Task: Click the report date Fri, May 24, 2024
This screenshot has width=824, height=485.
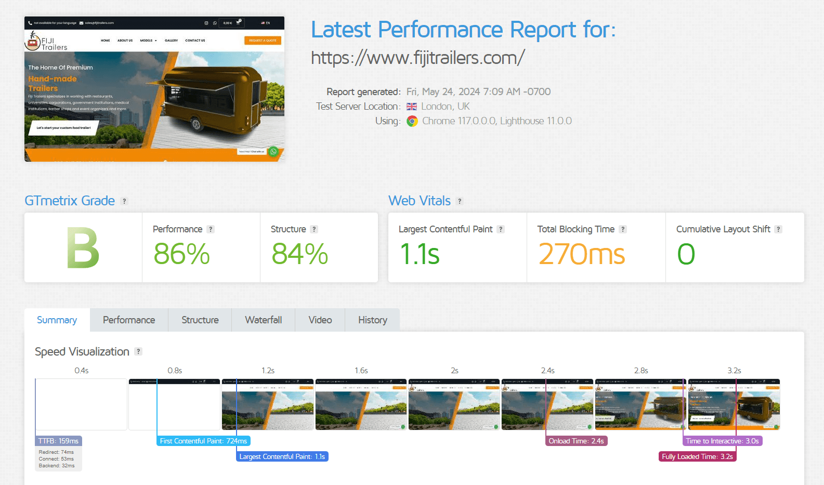Action: (x=478, y=92)
